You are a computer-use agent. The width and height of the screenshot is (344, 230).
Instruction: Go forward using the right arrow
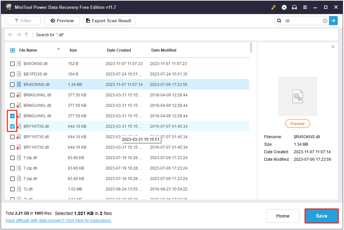tap(19, 35)
